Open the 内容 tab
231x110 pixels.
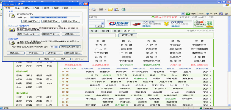click(37, 8)
